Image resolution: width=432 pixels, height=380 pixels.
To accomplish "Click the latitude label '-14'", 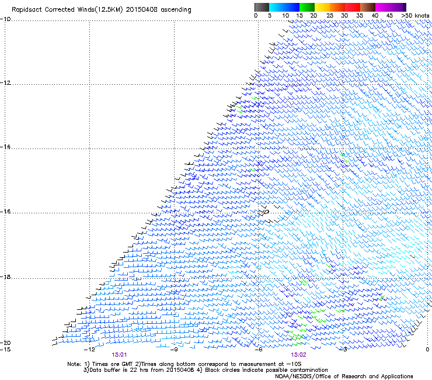I will 5,147.
